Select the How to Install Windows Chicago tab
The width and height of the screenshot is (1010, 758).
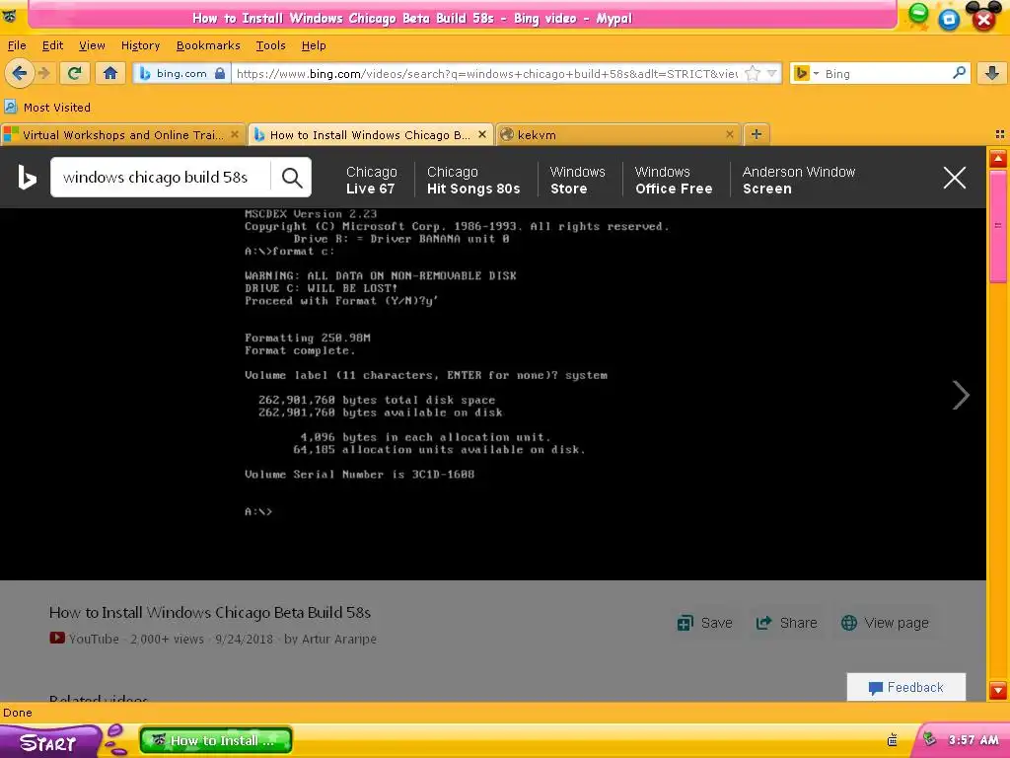pyautogui.click(x=370, y=134)
